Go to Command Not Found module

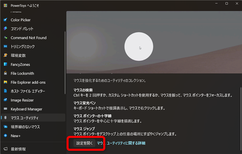[x=33, y=37]
